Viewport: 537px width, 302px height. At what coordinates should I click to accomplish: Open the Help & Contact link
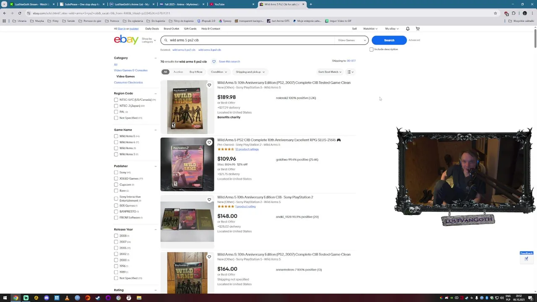pos(211,29)
